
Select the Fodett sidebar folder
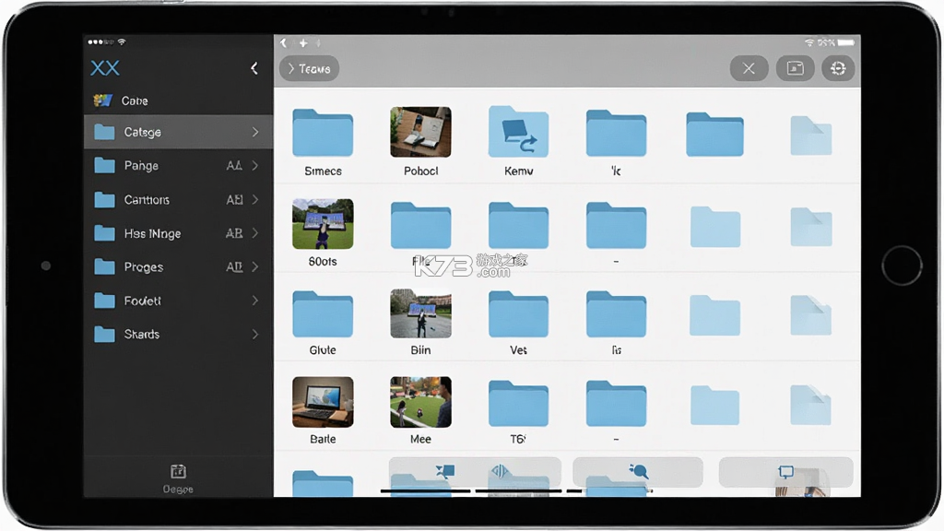(178, 301)
